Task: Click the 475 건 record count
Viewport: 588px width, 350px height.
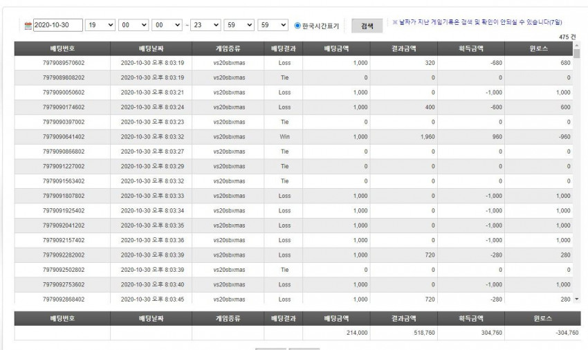Action: [567, 37]
